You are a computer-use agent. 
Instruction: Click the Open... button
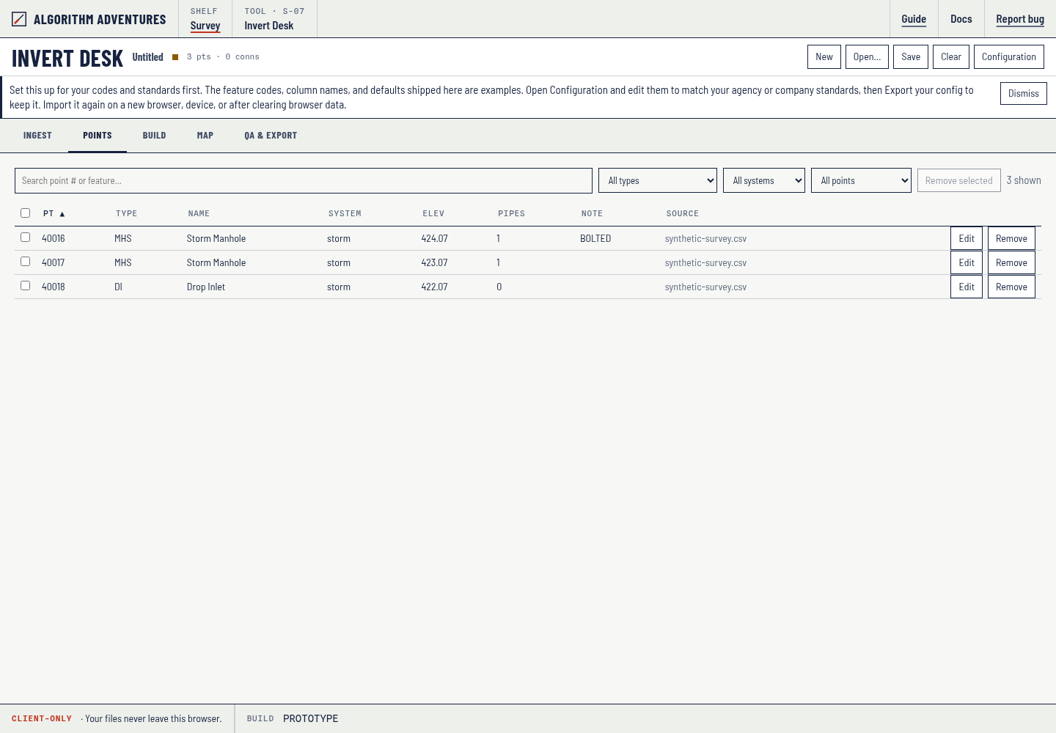tap(867, 57)
